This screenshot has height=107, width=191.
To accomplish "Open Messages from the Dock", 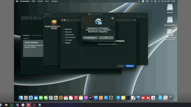I will [x=46, y=98].
